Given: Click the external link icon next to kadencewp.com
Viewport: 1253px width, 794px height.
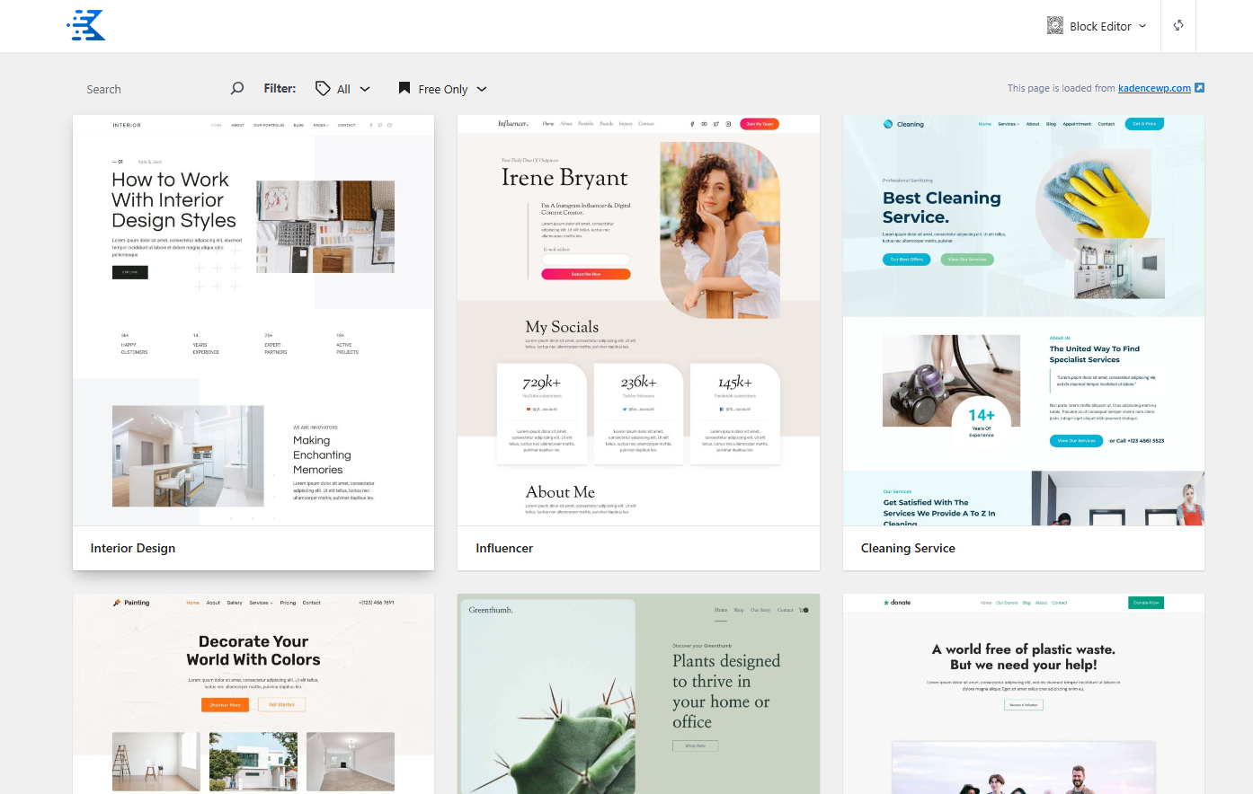Looking at the screenshot, I should (1199, 87).
